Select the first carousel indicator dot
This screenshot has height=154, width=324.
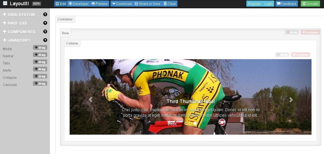186,123
